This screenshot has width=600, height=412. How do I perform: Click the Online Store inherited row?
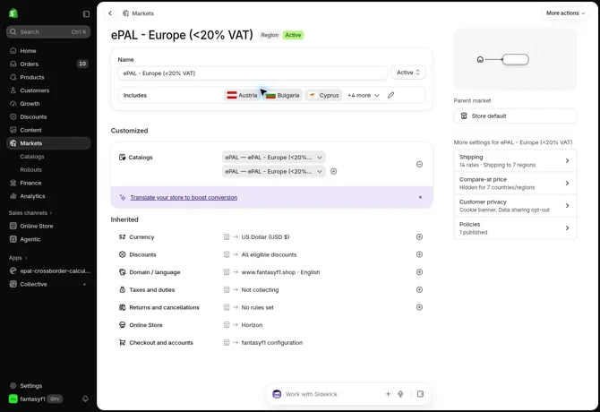tap(271, 325)
